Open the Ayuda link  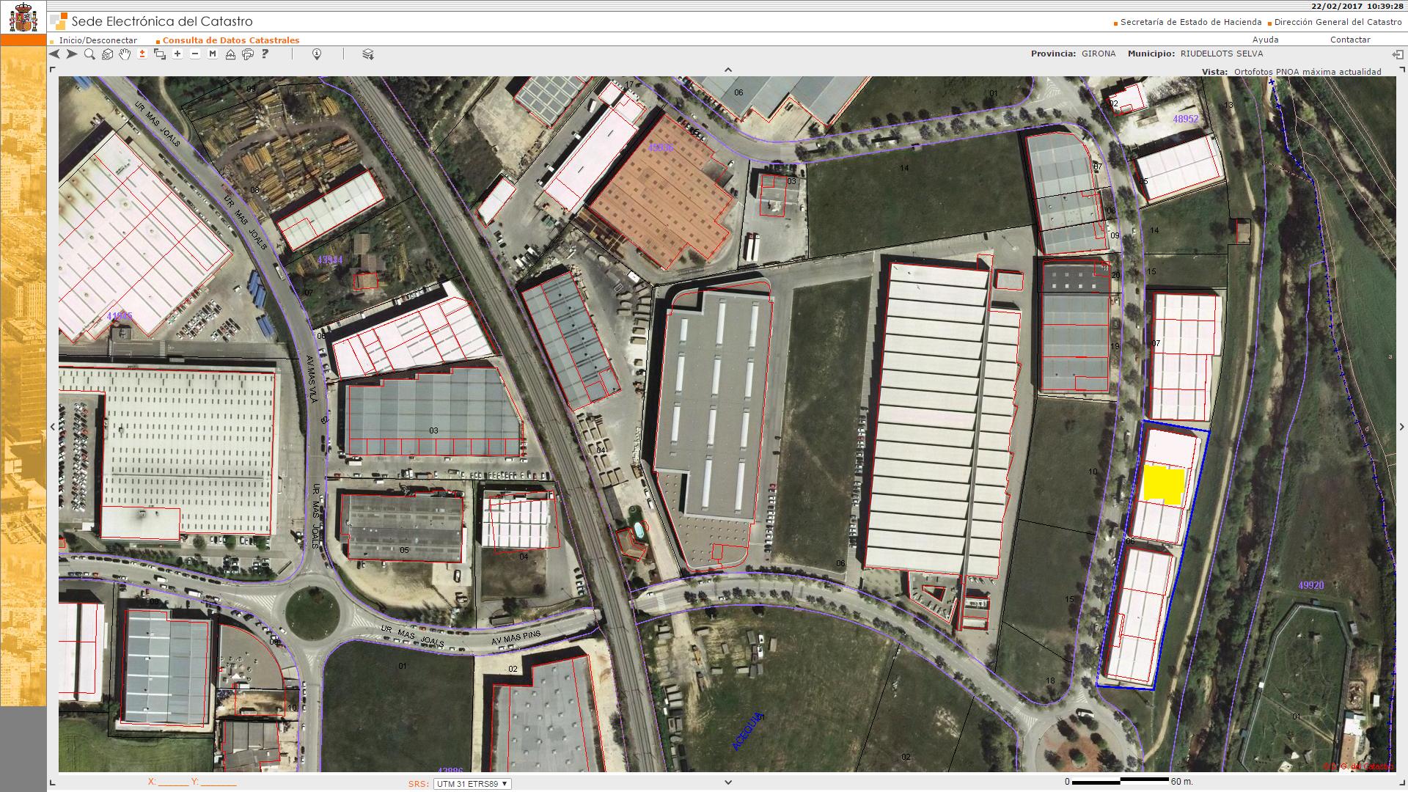(x=1265, y=40)
